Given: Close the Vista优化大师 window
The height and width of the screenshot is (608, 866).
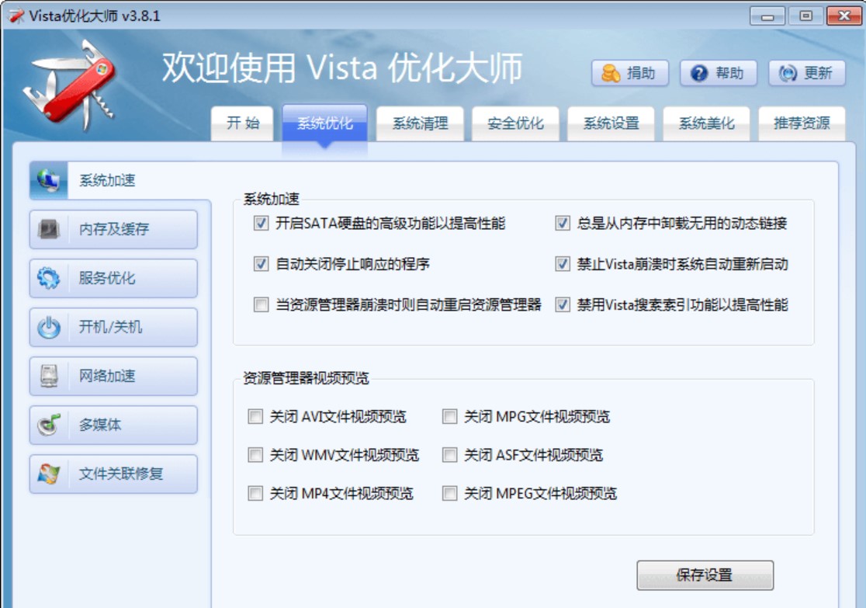Looking at the screenshot, I should [844, 16].
